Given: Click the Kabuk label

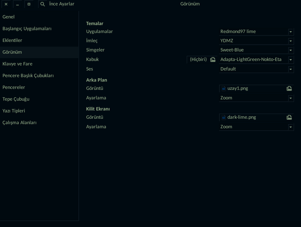Looking at the screenshot, I should 92,59.
